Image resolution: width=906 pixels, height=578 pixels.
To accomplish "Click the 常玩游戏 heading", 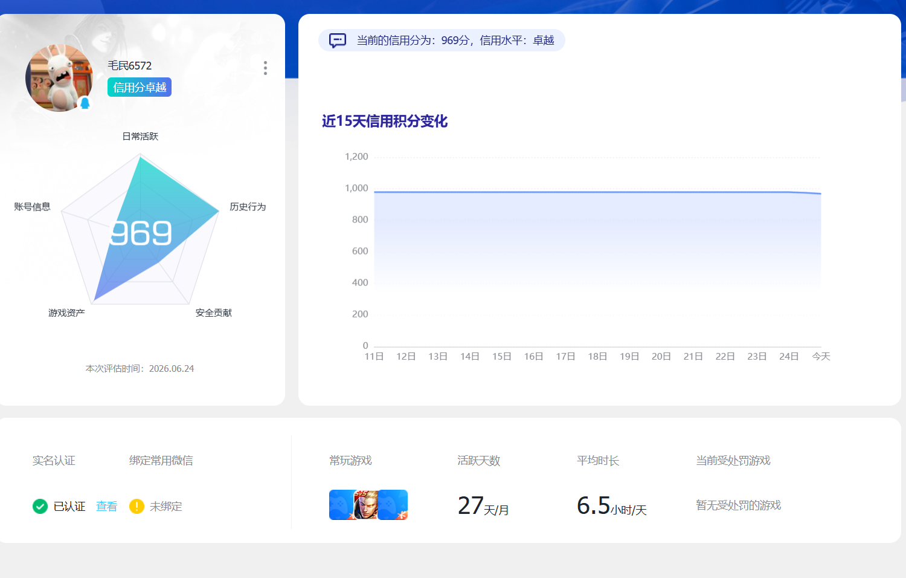I will (351, 460).
